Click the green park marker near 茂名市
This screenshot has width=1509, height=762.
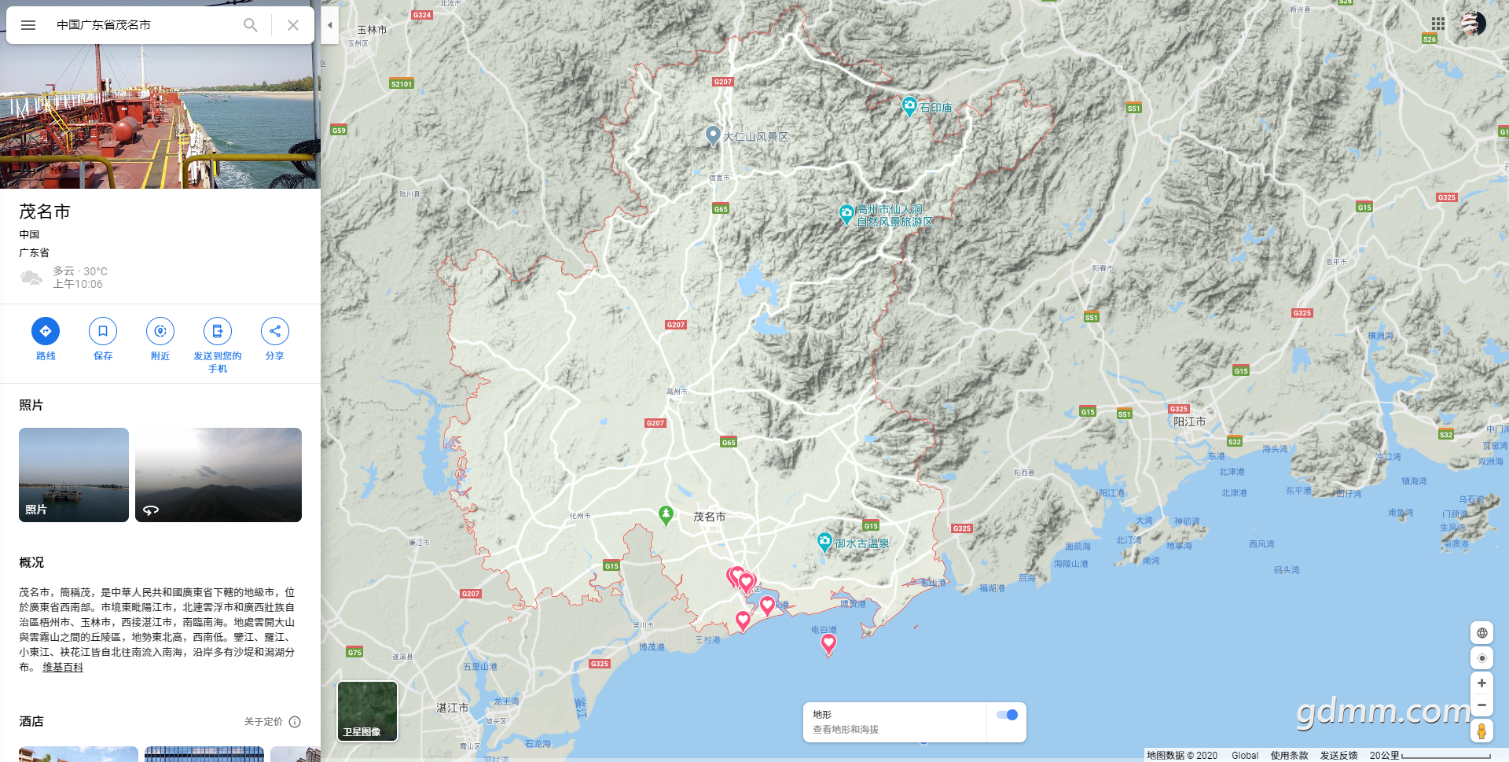coord(666,515)
